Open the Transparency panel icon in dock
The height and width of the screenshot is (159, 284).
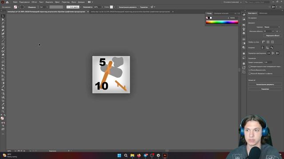pyautogui.click(x=244, y=48)
